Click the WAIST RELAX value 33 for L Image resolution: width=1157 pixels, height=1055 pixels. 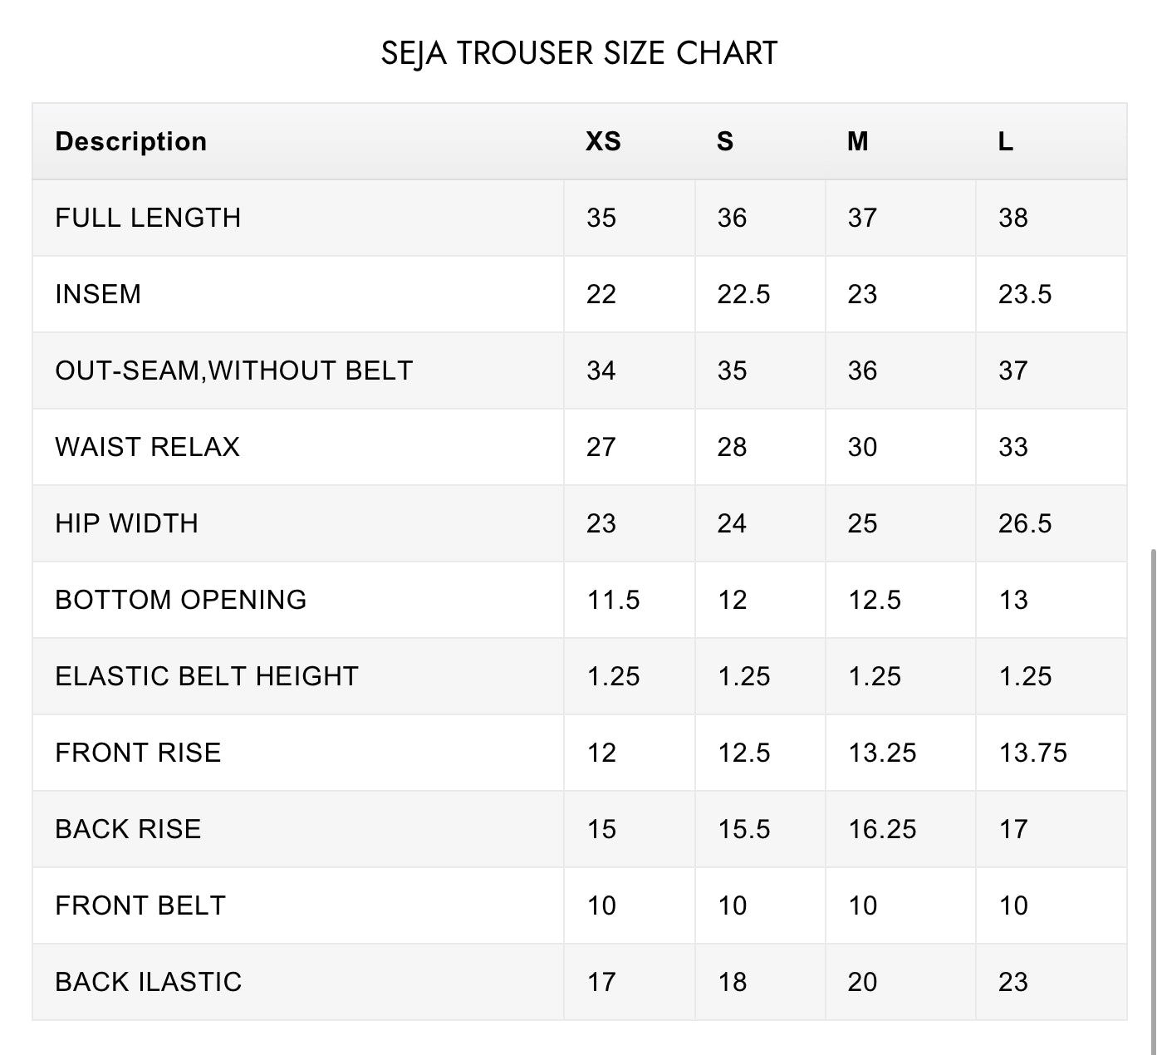[1012, 447]
